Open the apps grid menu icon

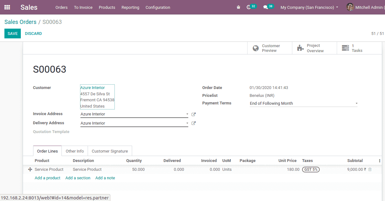click(7, 7)
